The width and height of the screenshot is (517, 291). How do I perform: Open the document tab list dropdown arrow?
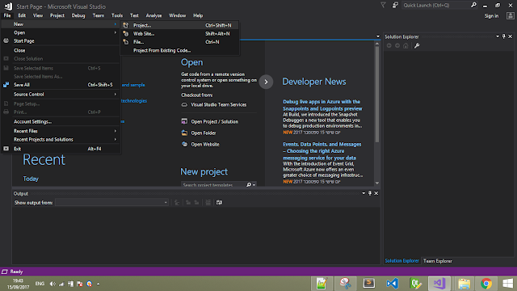[378, 36]
